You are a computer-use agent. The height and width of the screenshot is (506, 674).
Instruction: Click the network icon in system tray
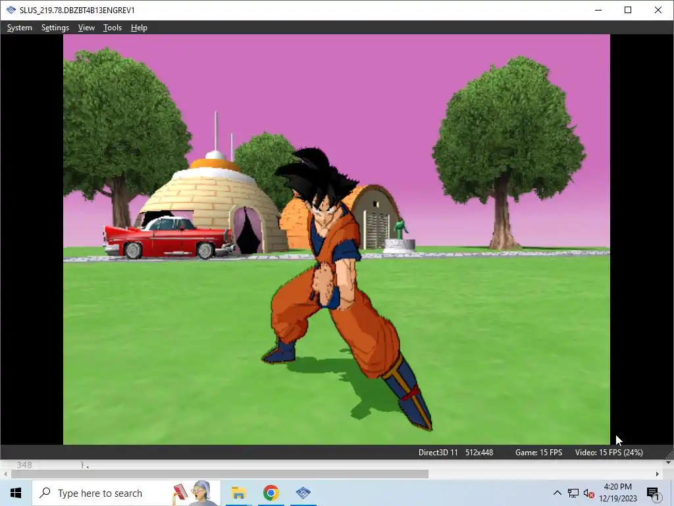(x=573, y=493)
